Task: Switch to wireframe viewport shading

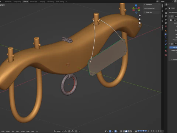Action: [124, 131]
